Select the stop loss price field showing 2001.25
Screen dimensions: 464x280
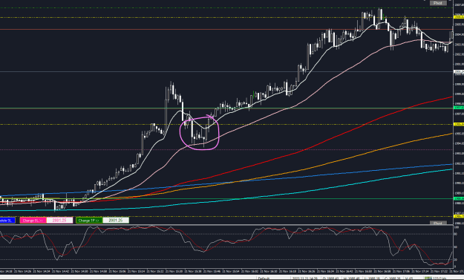click(59, 221)
